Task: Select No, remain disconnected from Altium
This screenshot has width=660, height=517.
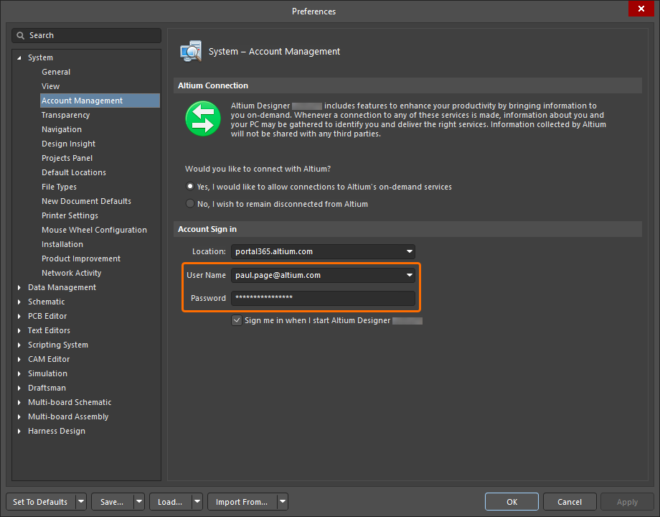Action: click(x=190, y=203)
